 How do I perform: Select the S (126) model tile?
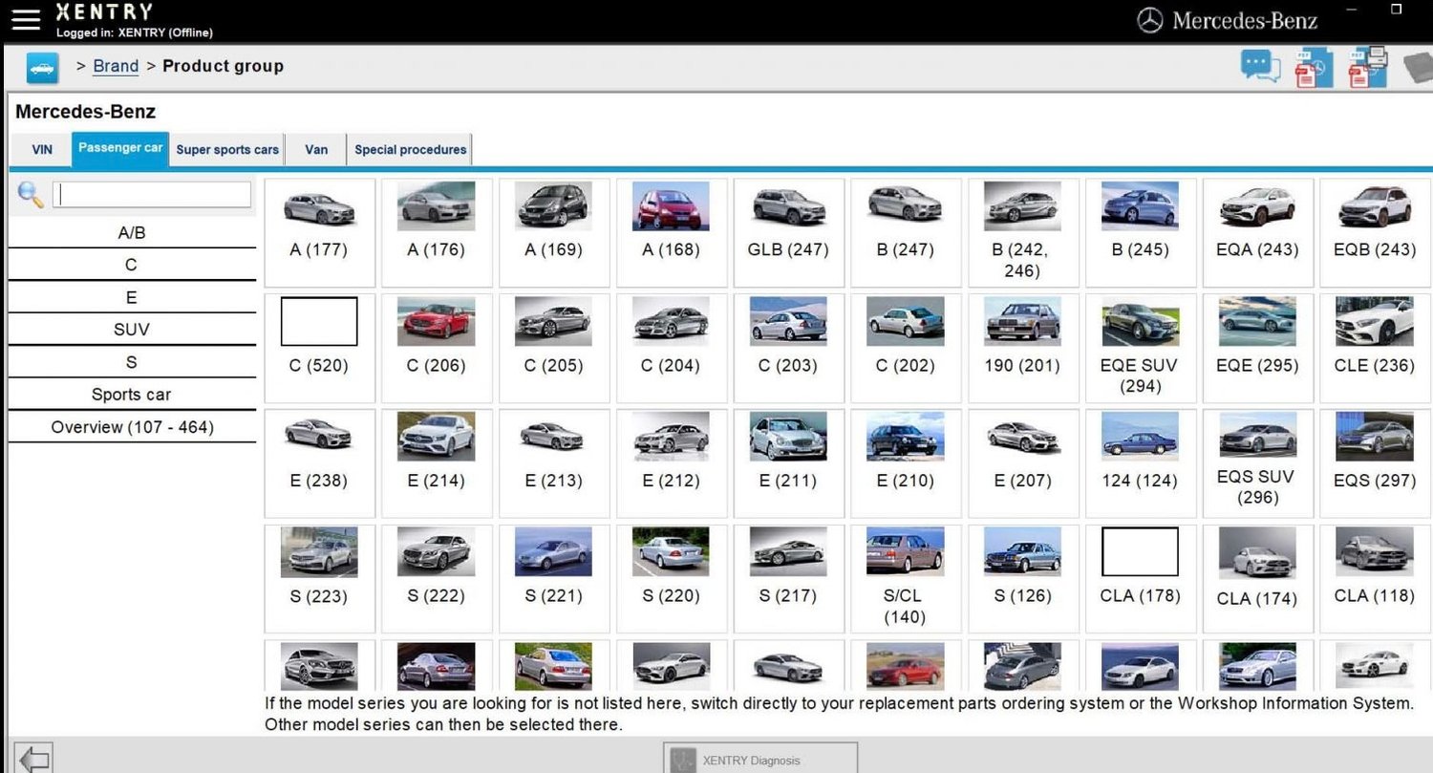[x=1023, y=579]
